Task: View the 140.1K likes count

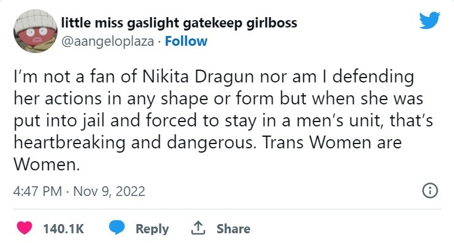Action: (64, 228)
